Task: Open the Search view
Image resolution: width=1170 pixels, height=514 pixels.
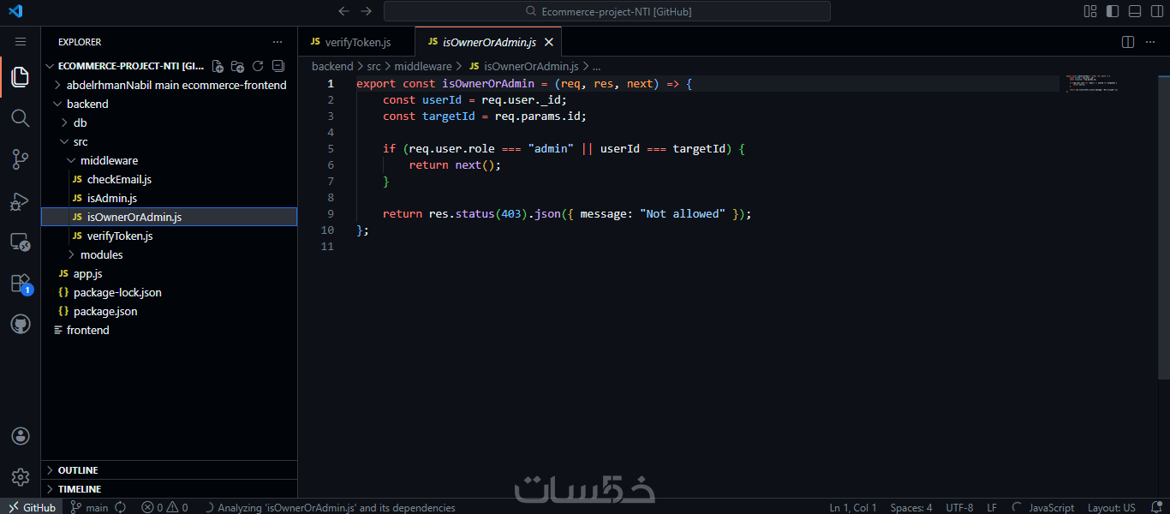Action: coord(21,118)
